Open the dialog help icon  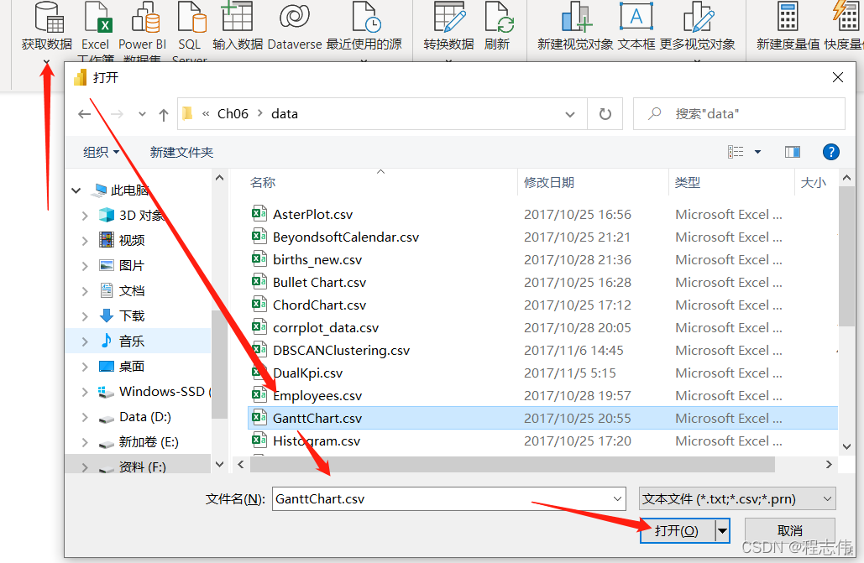pos(831,152)
